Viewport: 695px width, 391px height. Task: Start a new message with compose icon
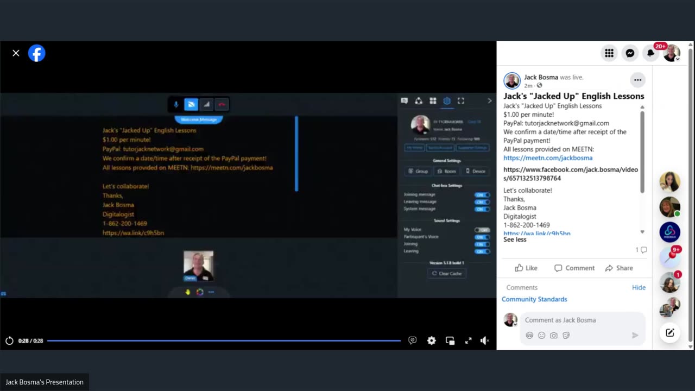(x=669, y=333)
